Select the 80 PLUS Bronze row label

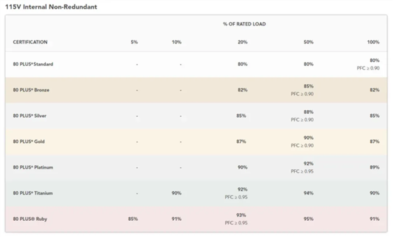point(31,90)
